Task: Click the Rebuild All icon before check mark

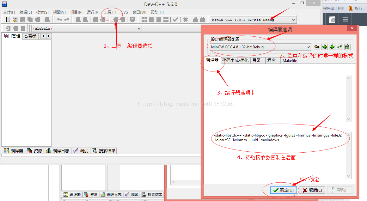Action: coord(166,20)
